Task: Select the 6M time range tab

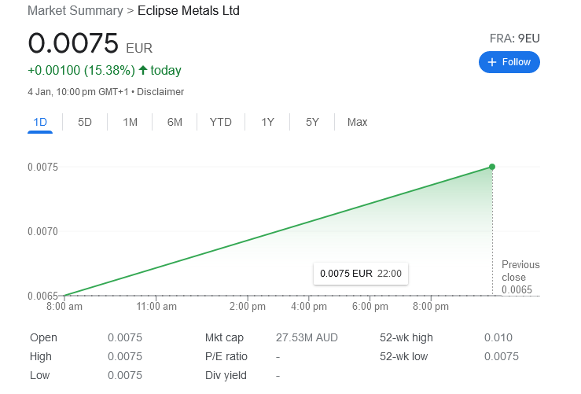Action: point(175,123)
